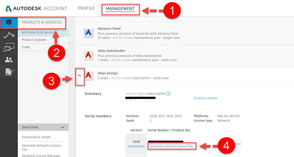The width and height of the screenshot is (294, 157).
Task: Select Products & Services heading
Action: 42,22
